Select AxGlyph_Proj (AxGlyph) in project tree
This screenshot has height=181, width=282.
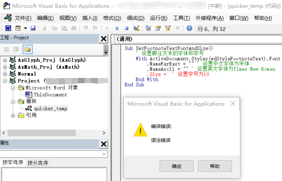pyautogui.click(x=52, y=60)
